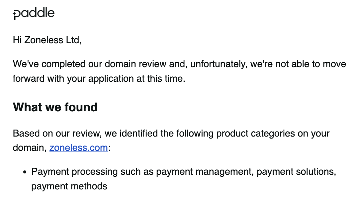The width and height of the screenshot is (353, 204).
Task: Click "payment methods" on the last line
Action: pyautogui.click(x=69, y=186)
